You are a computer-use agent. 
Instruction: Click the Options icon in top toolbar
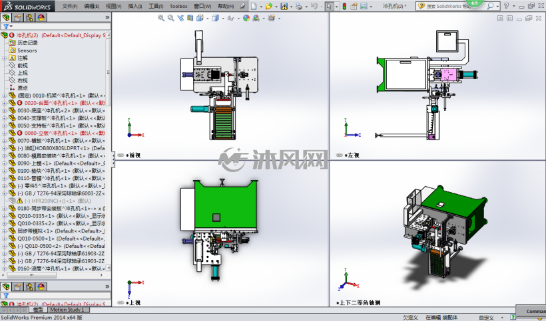[x=364, y=6]
